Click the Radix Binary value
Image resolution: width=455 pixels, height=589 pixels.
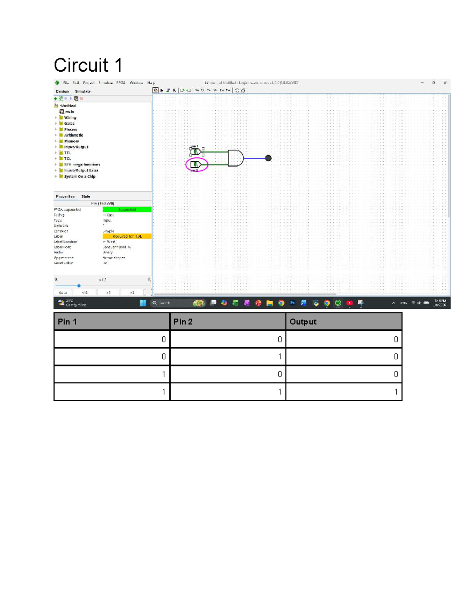pyautogui.click(x=127, y=252)
